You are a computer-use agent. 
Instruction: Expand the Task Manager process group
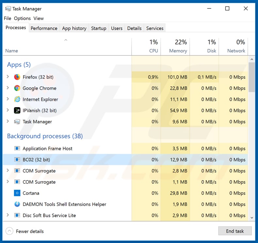[8, 121]
